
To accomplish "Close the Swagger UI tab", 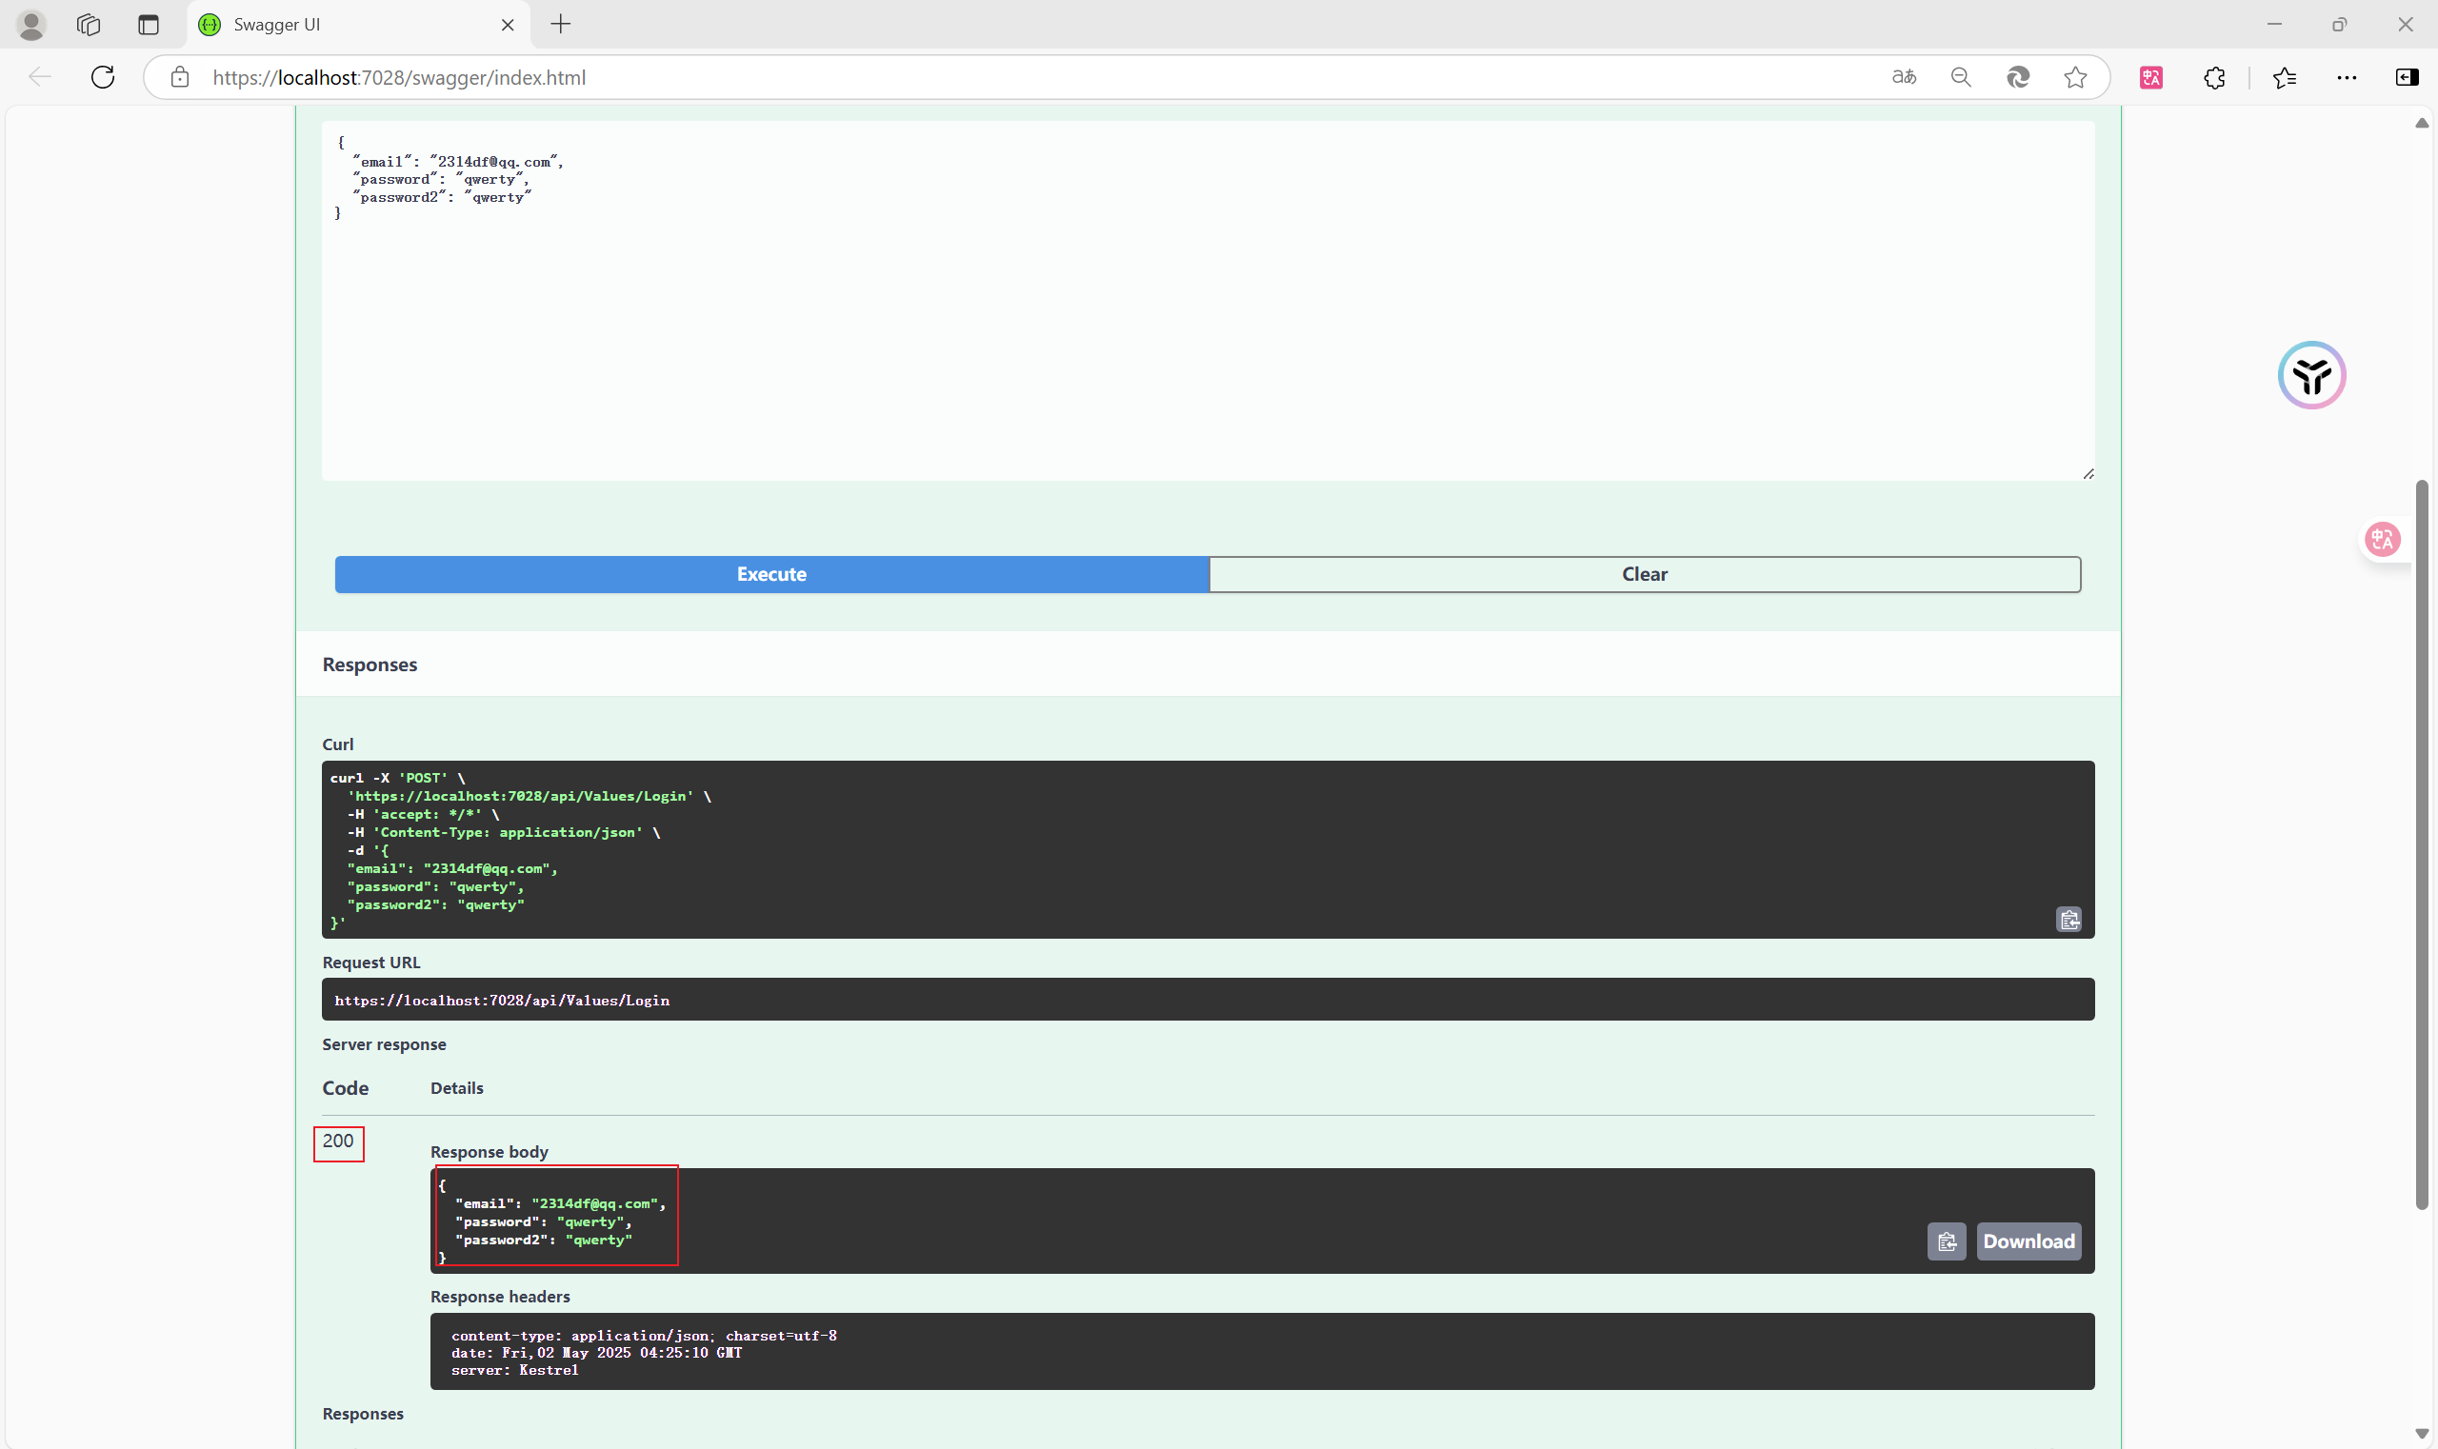I will [508, 25].
